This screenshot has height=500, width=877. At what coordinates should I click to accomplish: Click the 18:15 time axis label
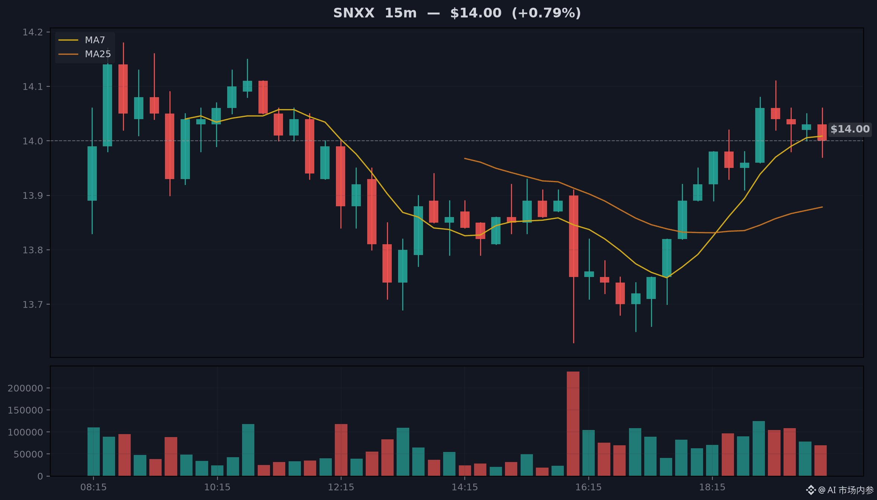712,487
